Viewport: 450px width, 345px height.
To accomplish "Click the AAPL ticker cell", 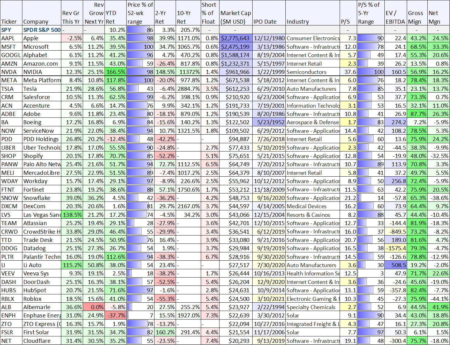I will click(x=11, y=38).
